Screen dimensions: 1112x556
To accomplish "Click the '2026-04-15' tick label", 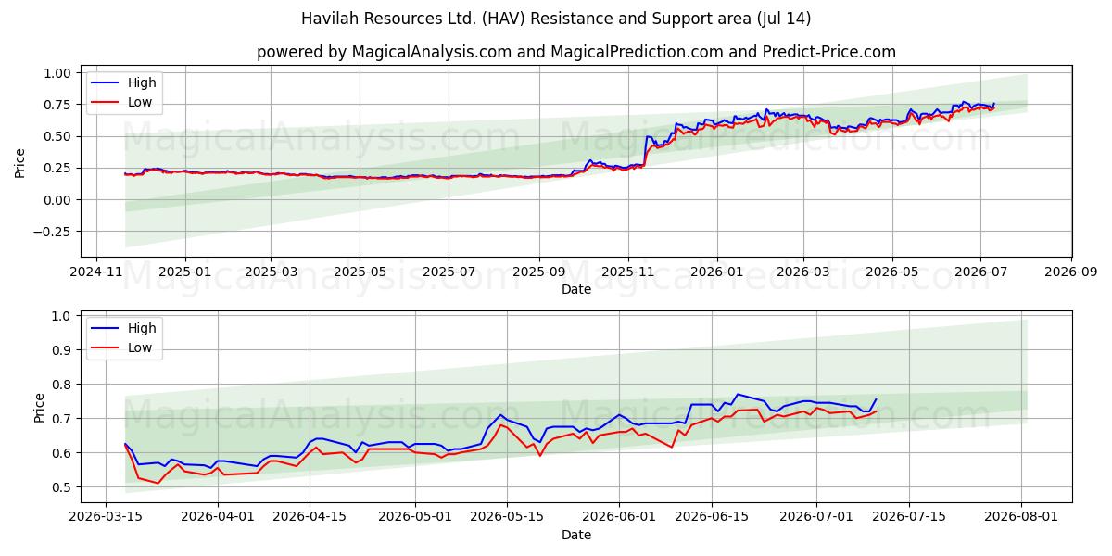I will (310, 517).
